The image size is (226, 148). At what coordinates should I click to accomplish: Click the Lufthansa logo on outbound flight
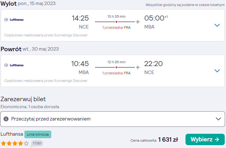(x=14, y=20)
